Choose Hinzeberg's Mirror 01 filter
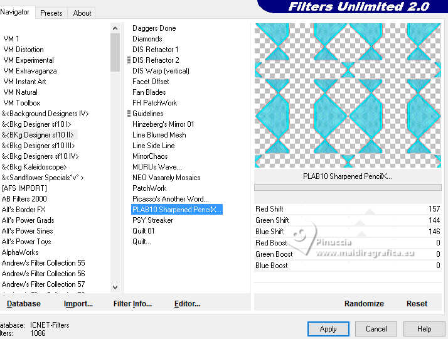 click(163, 124)
